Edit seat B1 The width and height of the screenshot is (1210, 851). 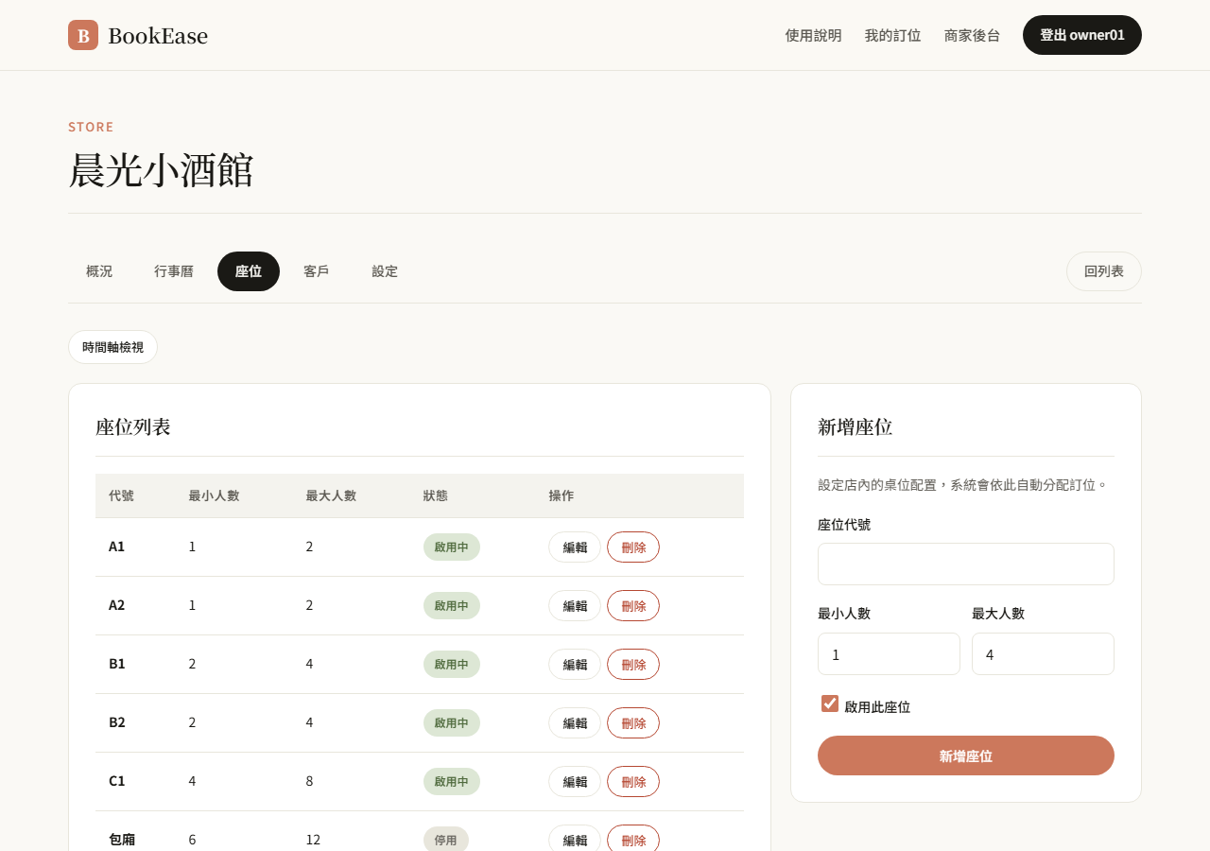point(575,665)
